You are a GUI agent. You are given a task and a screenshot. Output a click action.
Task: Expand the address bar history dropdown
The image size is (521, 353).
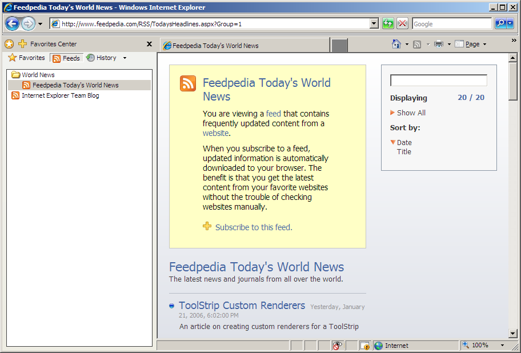374,23
